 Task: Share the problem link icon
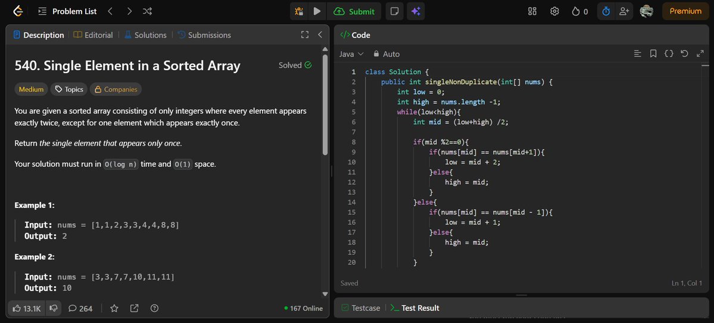[135, 309]
